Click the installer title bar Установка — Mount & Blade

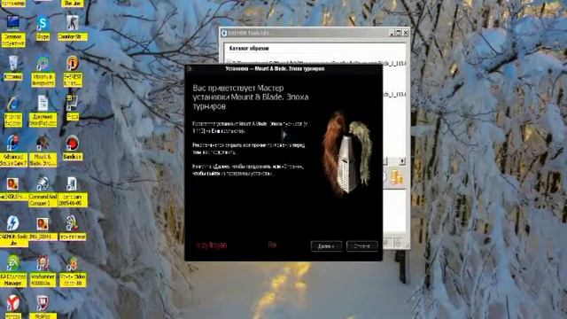tap(283, 69)
